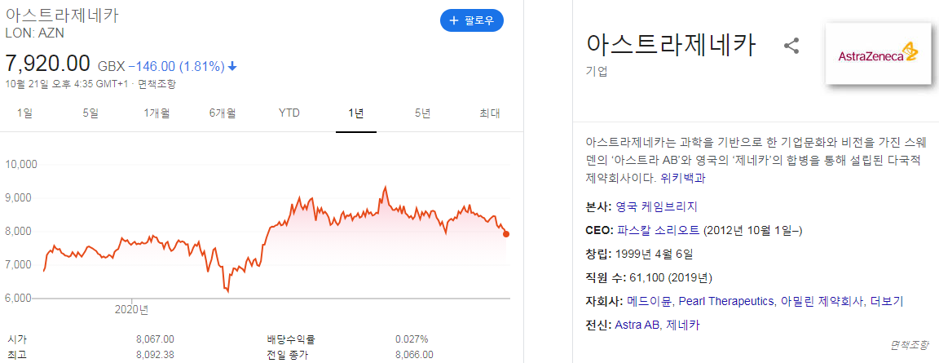Image resolution: width=939 pixels, height=363 pixels.
Task: Click the 전일 종가 value 8,066.00
Action: click(x=414, y=355)
